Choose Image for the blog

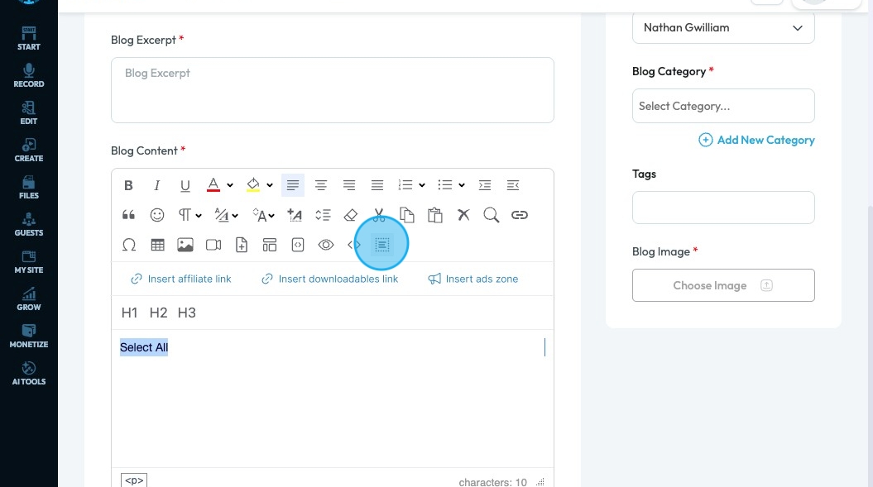click(723, 285)
